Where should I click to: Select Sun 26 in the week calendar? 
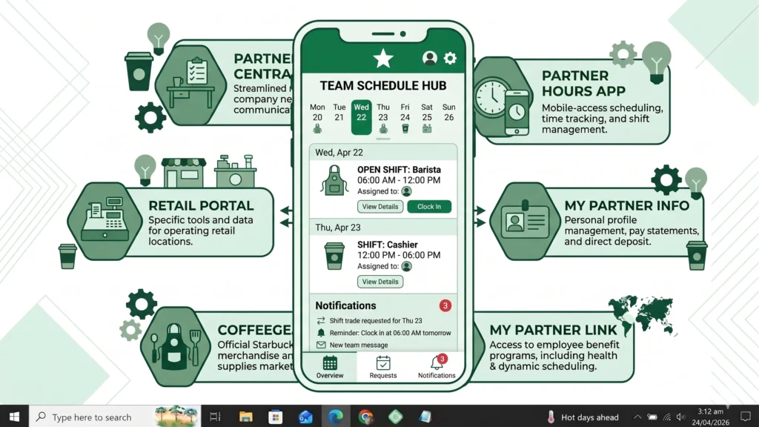448,113
